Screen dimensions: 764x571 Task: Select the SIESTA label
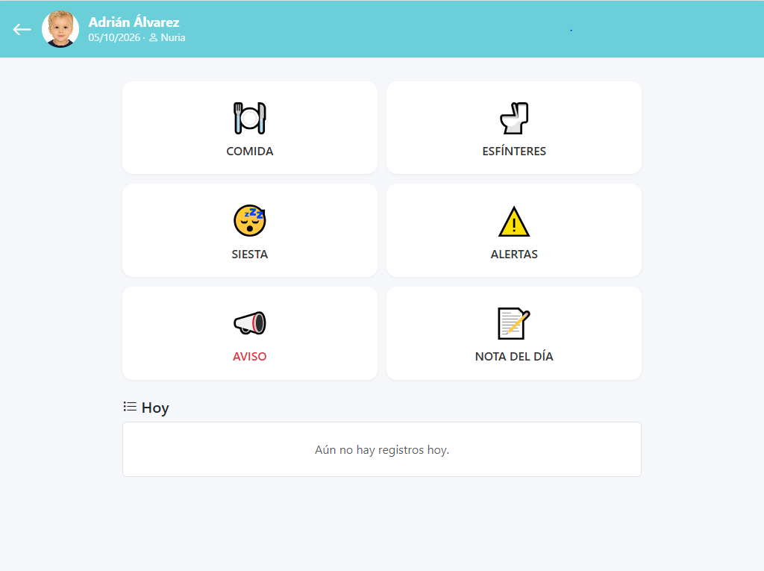tap(249, 254)
